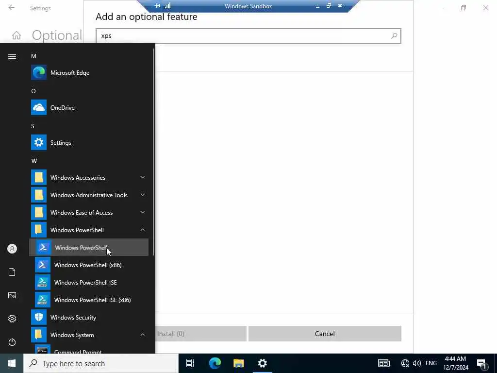
Task: Expand Windows Ease of Access folder
Action: pyautogui.click(x=89, y=212)
